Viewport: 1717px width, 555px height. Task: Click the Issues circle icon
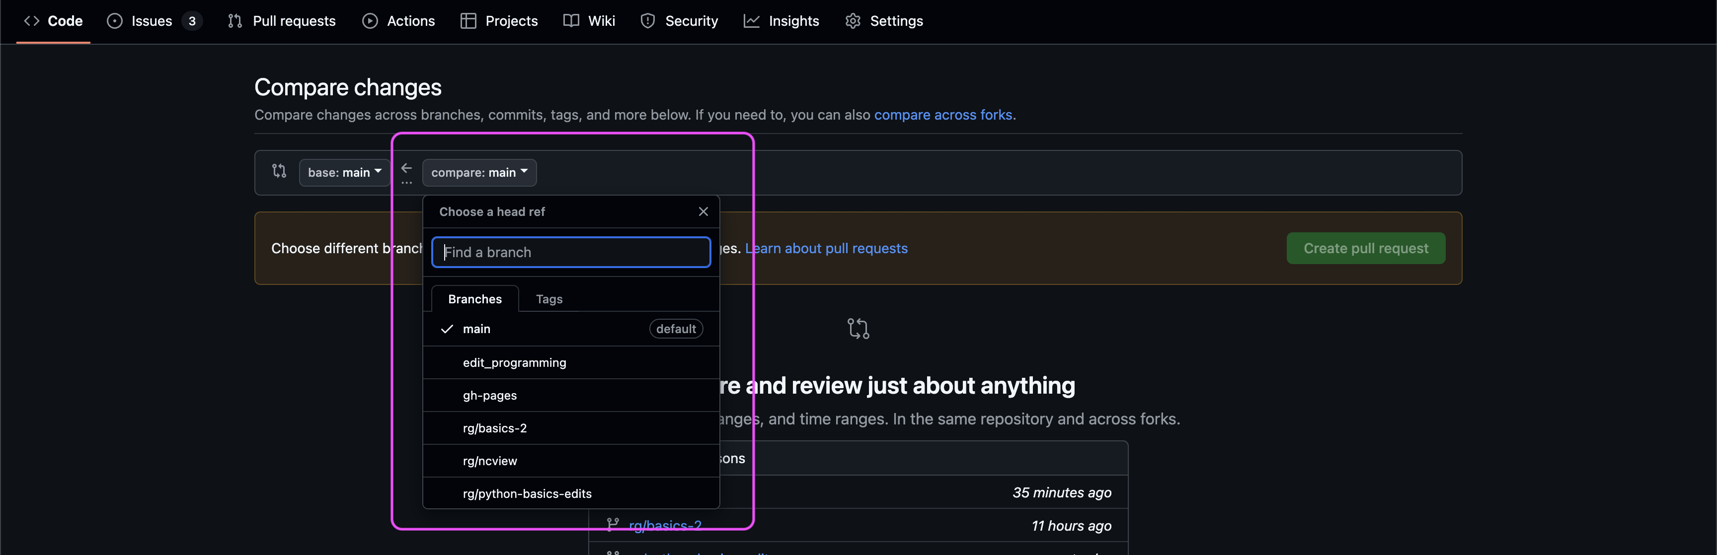pyautogui.click(x=115, y=21)
